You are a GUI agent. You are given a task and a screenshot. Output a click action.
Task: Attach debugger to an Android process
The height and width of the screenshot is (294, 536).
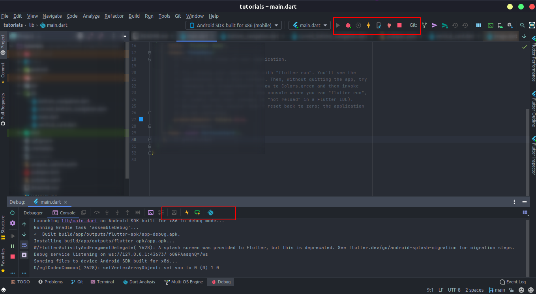pyautogui.click(x=388, y=25)
